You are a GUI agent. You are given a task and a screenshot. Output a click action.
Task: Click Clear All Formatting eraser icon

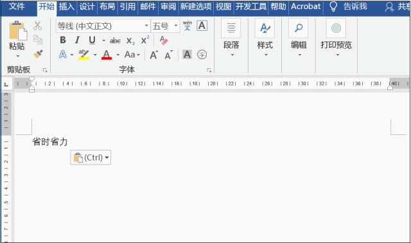(164, 40)
